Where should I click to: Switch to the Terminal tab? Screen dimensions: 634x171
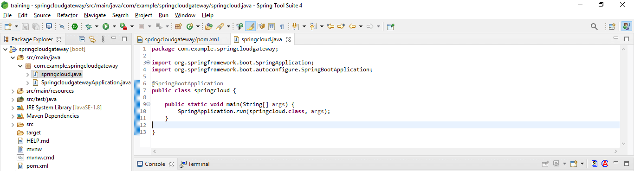tap(195, 164)
